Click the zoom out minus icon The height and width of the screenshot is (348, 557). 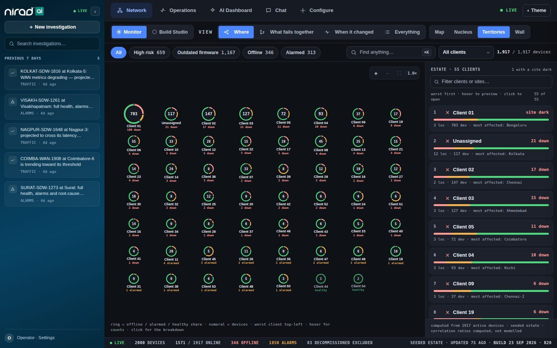(387, 73)
